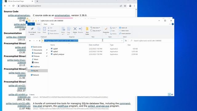Screen dimensions: 197x111
Task: Open Quick access in navigation pane
Action: tap(37, 47)
